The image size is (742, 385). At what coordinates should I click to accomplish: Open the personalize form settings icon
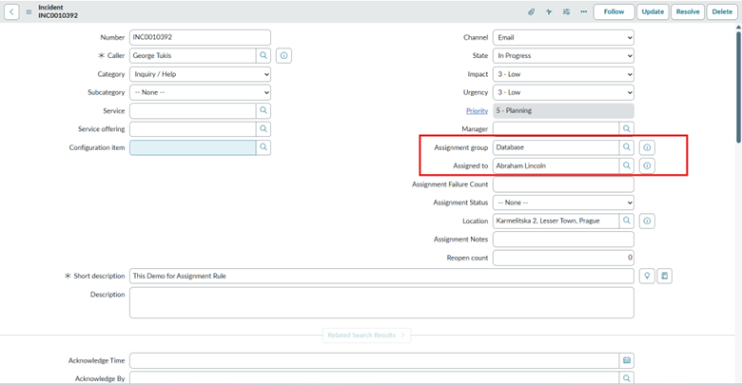(566, 11)
